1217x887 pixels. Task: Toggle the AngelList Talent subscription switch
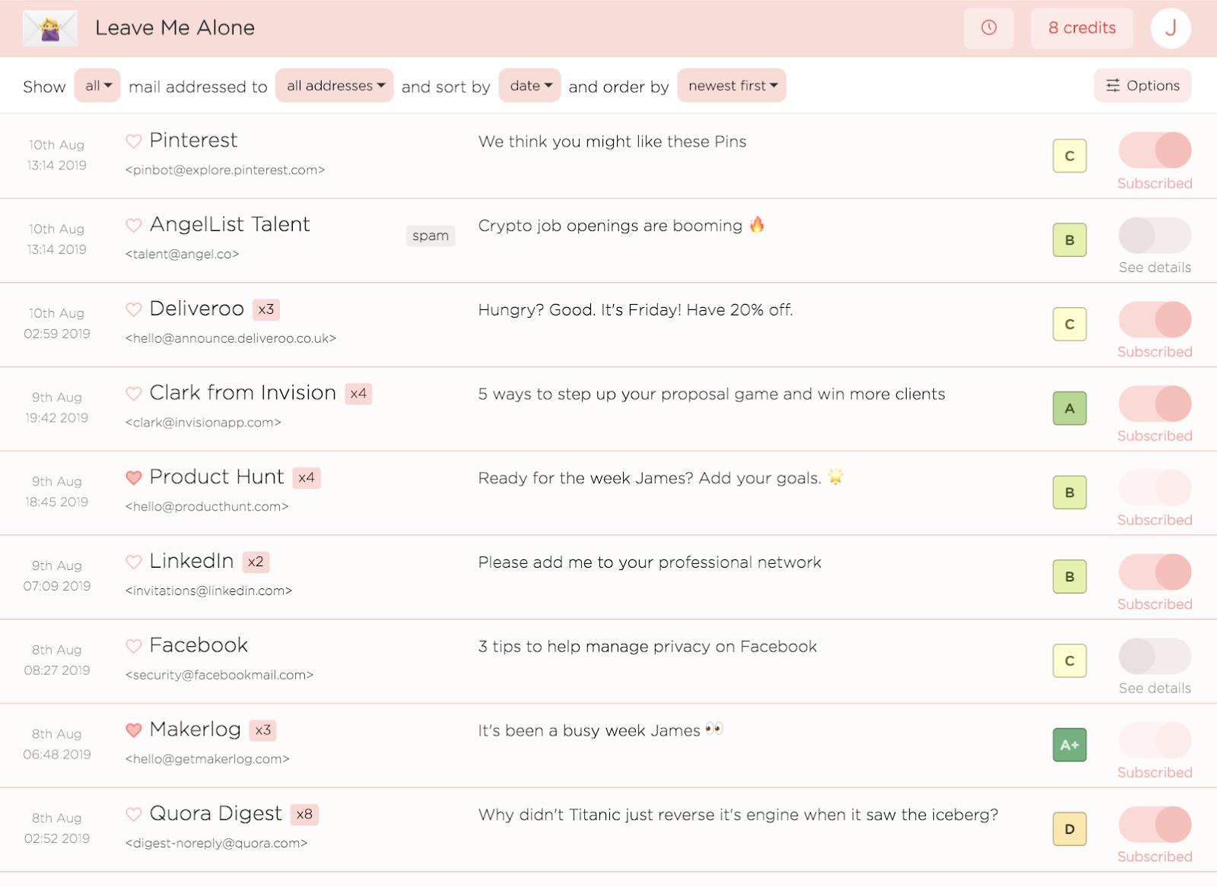(1155, 235)
